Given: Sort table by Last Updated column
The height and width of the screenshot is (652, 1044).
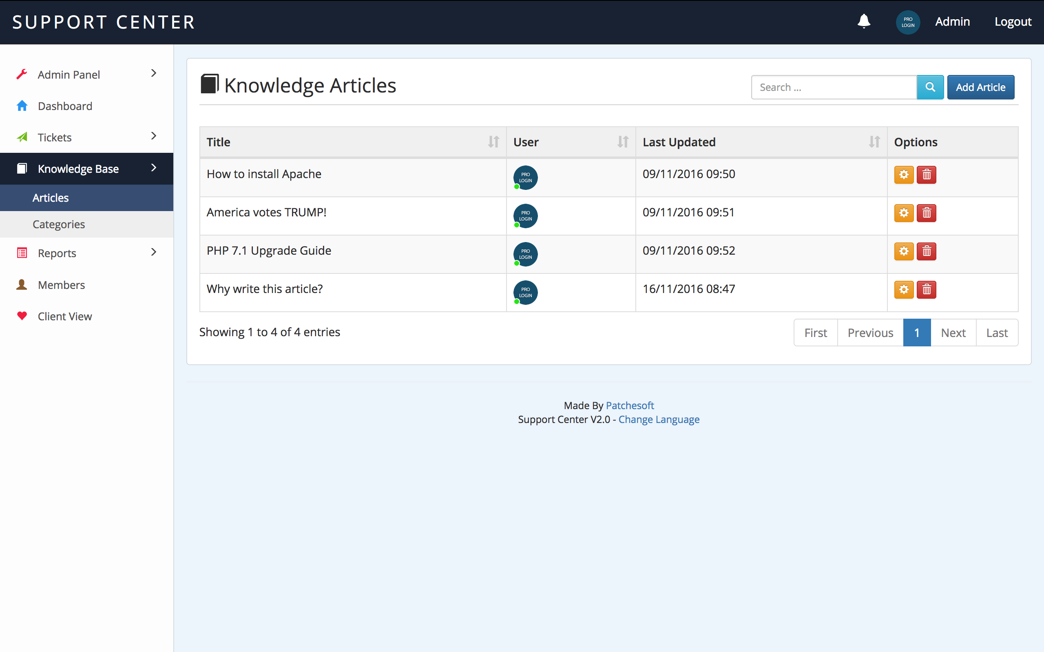Looking at the screenshot, I should pyautogui.click(x=874, y=142).
